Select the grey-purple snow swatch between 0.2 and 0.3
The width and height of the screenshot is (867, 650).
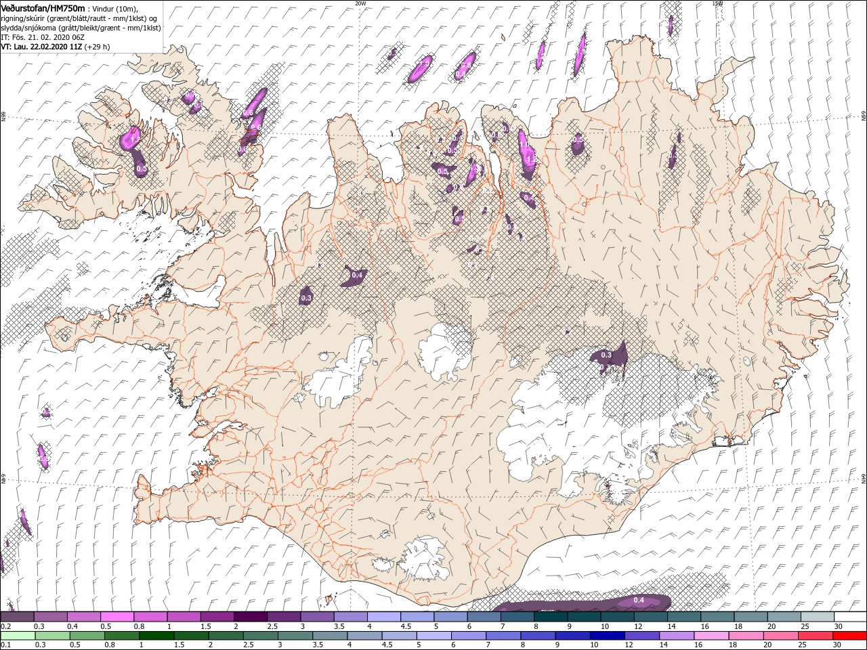(17, 617)
